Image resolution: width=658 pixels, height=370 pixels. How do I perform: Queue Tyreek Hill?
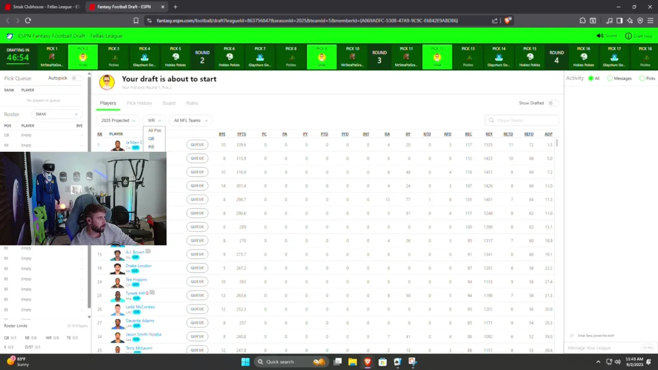click(x=197, y=295)
